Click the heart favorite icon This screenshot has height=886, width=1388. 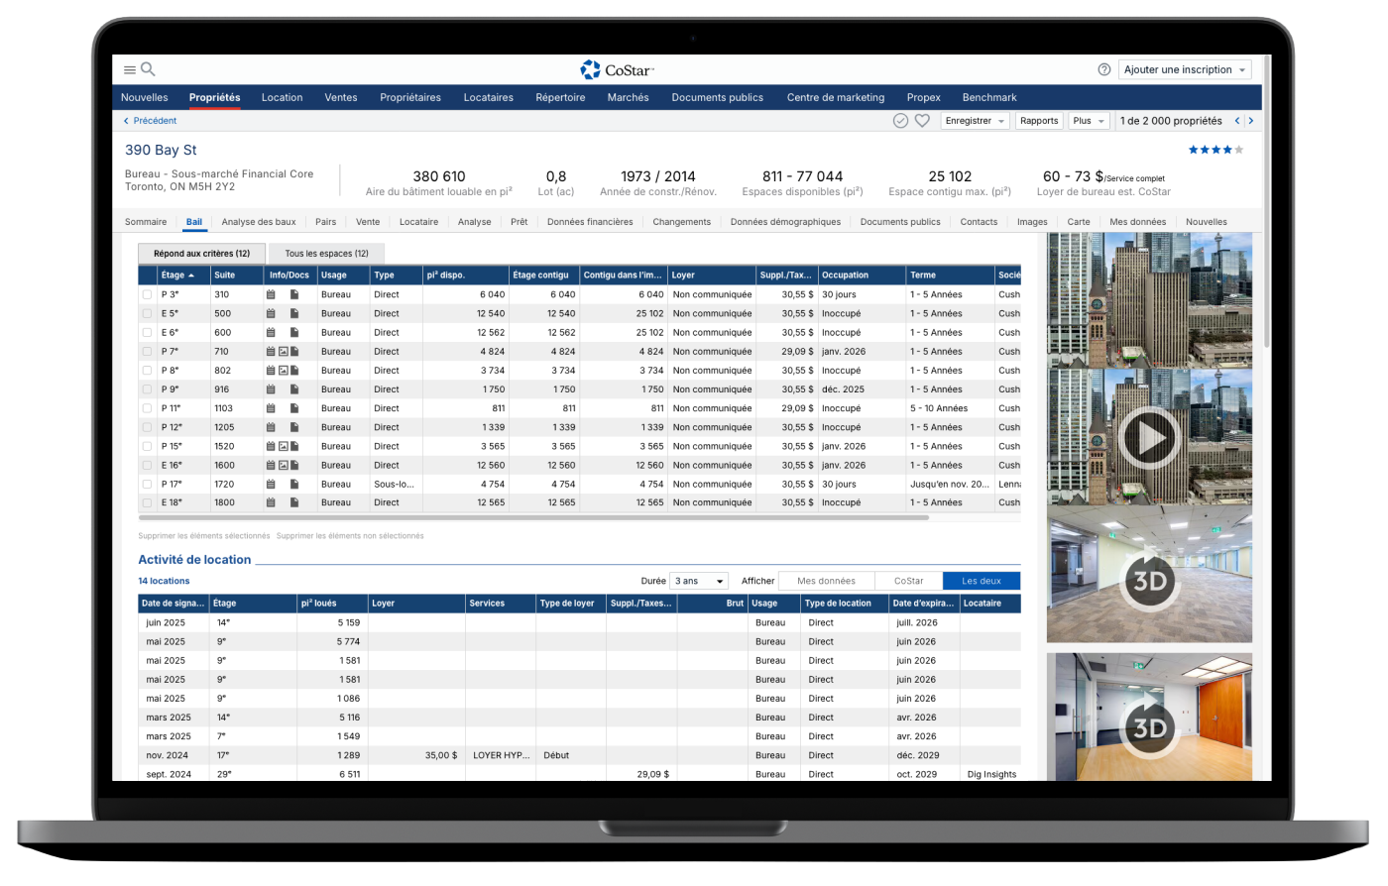922,121
